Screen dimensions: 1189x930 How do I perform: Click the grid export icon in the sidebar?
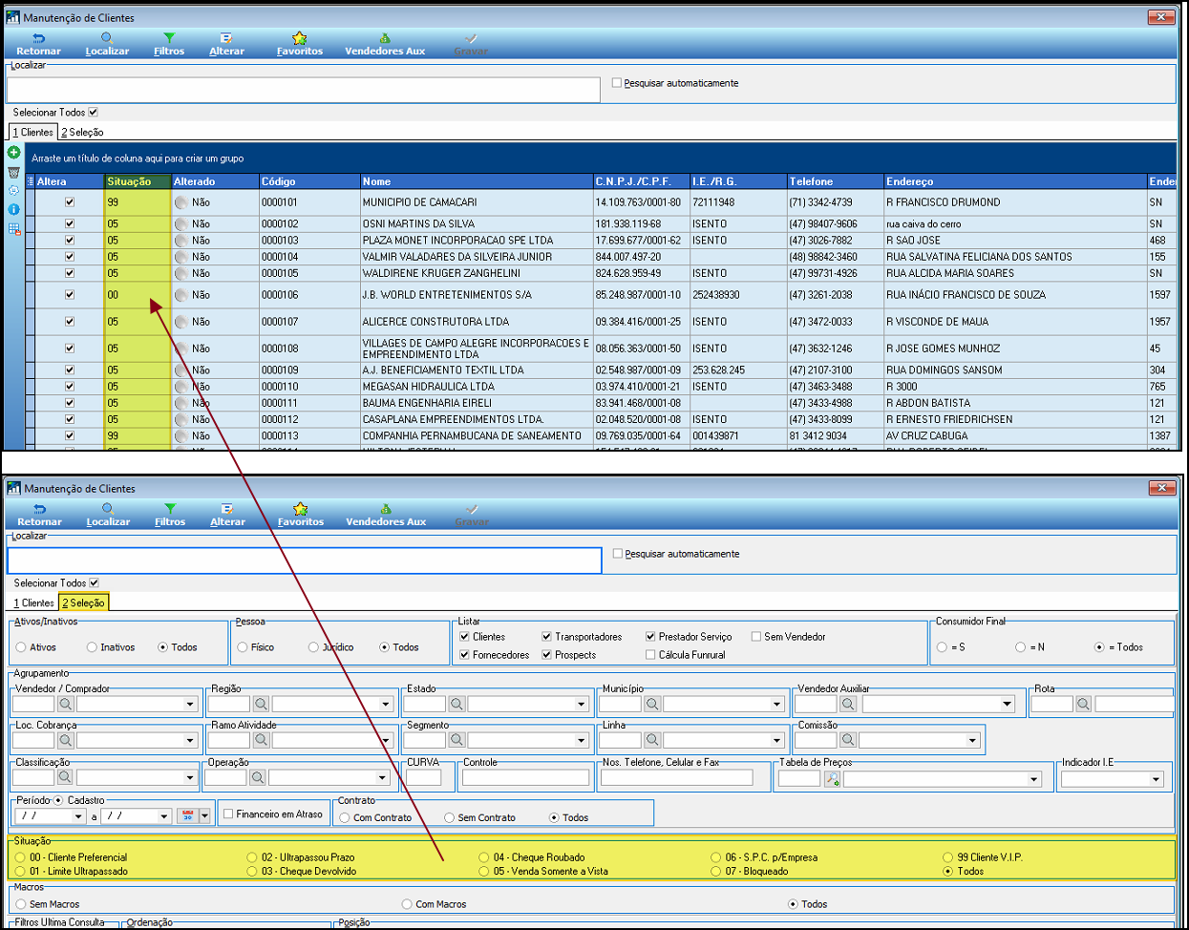(13, 229)
